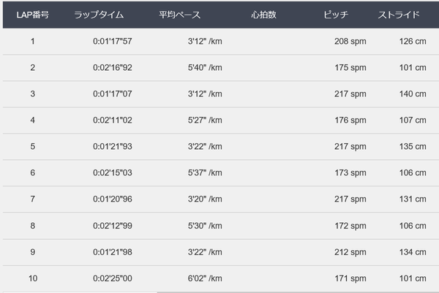The width and height of the screenshot is (439, 293).
Task: Select lap 10 row number
Action: 33,278
